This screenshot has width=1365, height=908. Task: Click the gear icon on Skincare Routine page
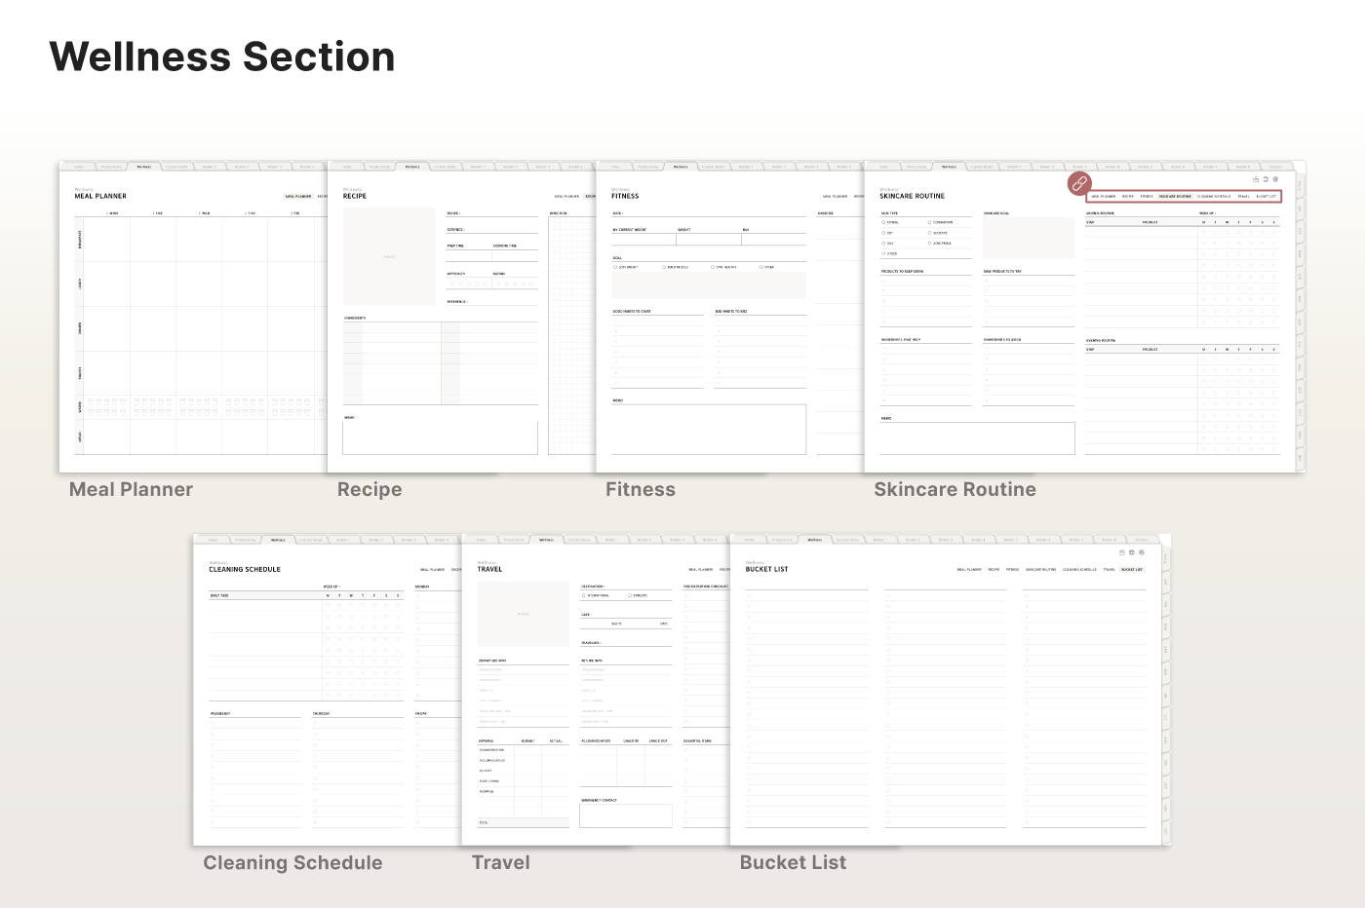(1275, 179)
